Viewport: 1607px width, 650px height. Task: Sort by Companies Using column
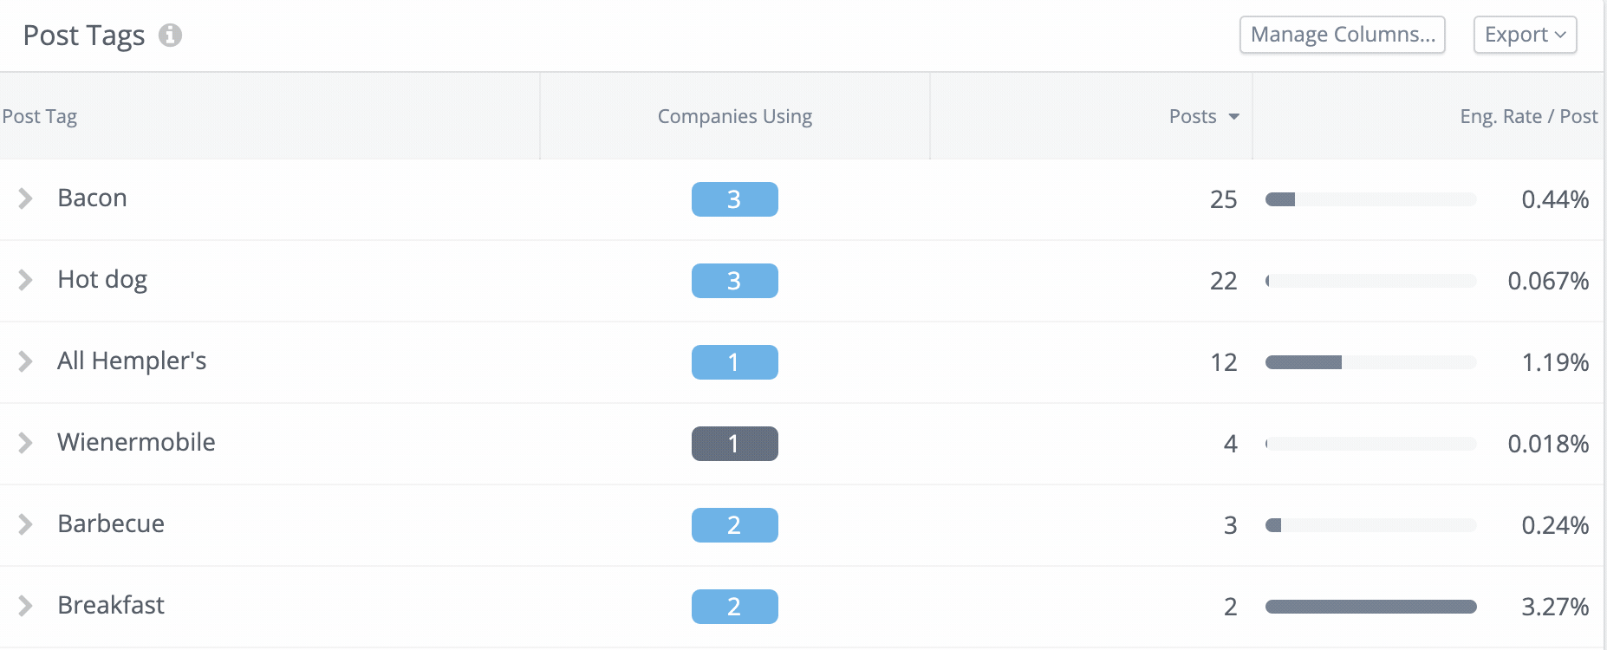[734, 116]
